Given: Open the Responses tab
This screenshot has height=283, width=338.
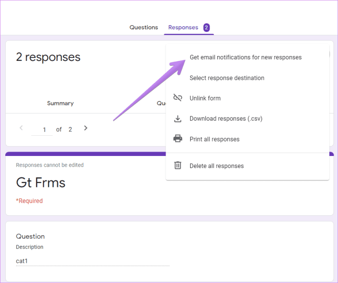Looking at the screenshot, I should pyautogui.click(x=183, y=28).
